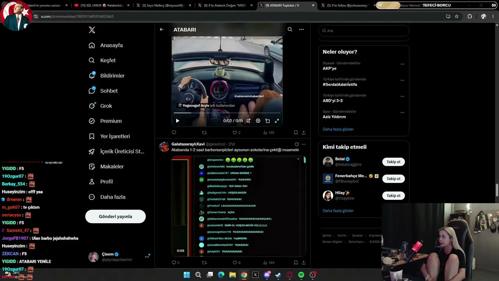This screenshot has width=499, height=281.
Task: Expand the Daha fazla menu
Action: click(x=107, y=197)
